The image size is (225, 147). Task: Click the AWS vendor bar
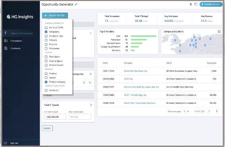[x=144, y=36]
